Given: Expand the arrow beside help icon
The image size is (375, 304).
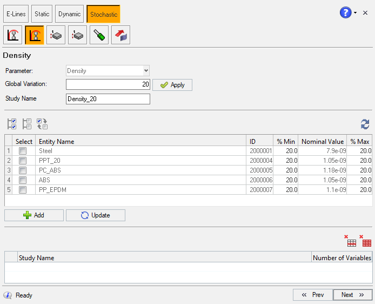Looking at the screenshot, I should pos(356,13).
